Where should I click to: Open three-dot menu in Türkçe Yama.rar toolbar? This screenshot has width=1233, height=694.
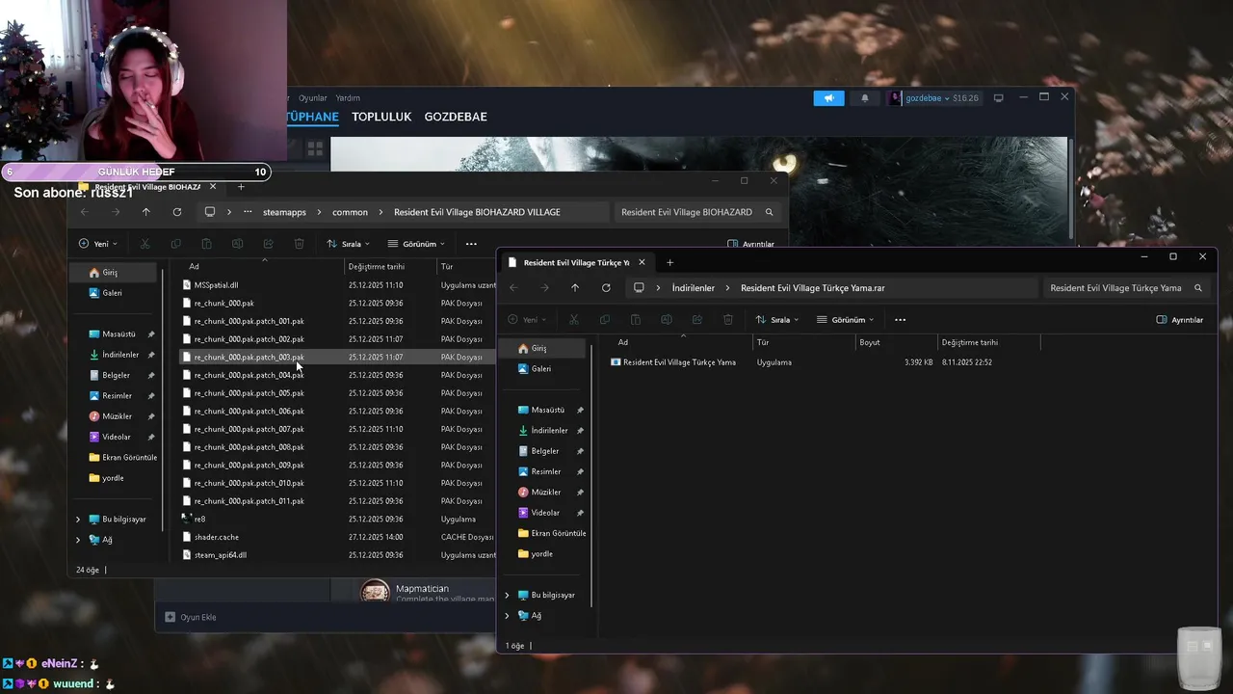(901, 320)
